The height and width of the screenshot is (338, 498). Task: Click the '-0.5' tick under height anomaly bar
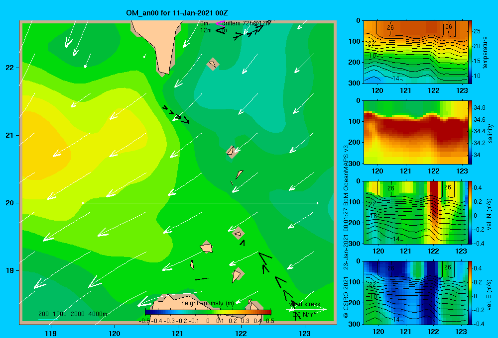coord(144,321)
